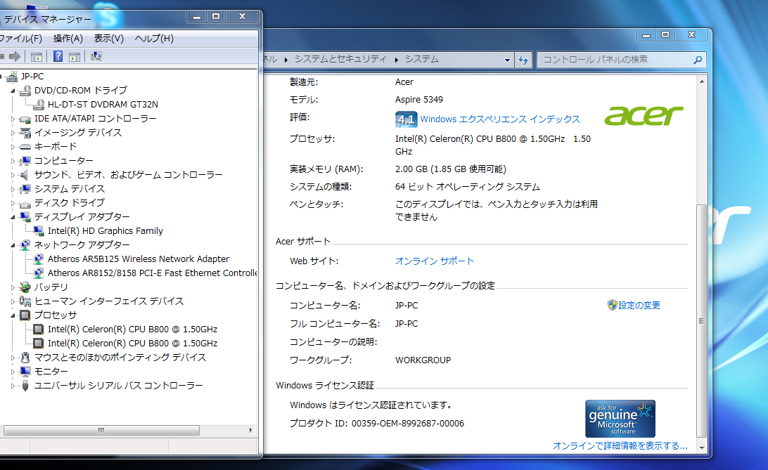Viewport: 768px width, 470px height.
Task: Expand the バッテリ node
Action: click(13, 287)
